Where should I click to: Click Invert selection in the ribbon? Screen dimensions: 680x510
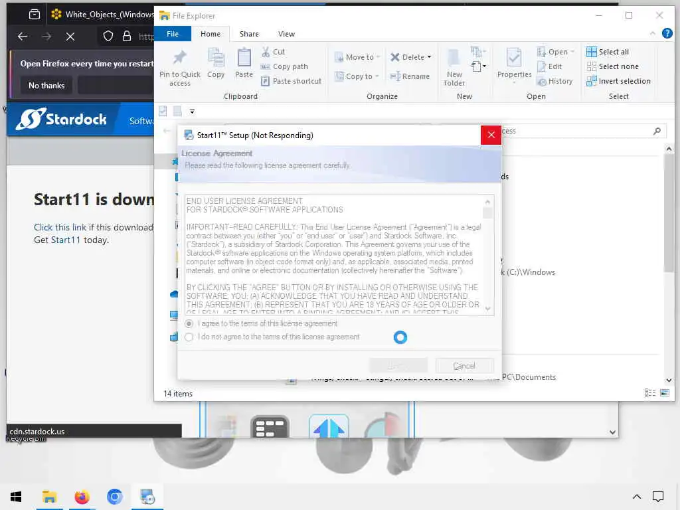point(618,81)
